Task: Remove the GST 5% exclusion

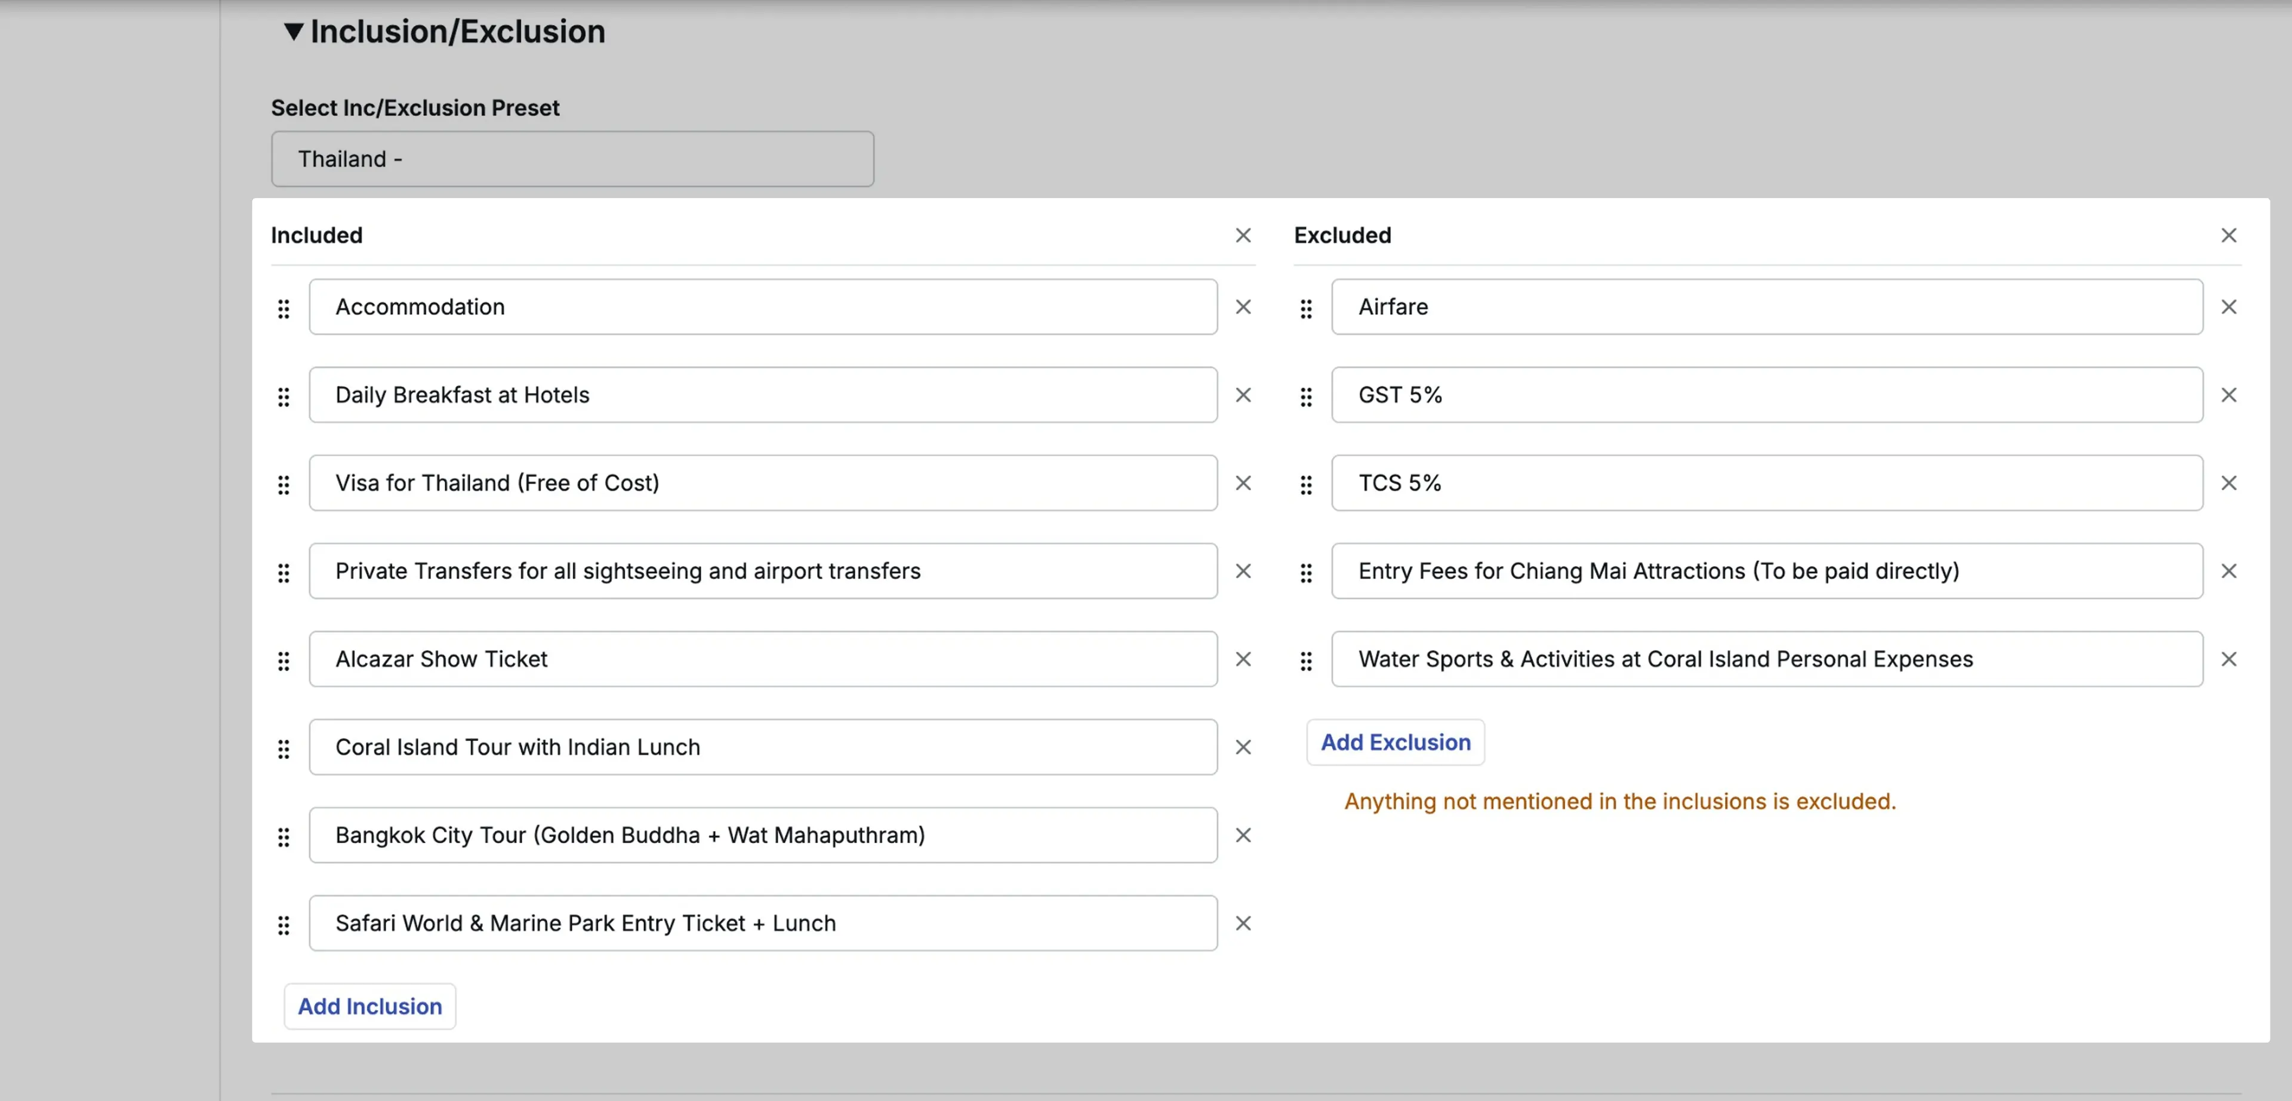Action: click(x=2228, y=394)
